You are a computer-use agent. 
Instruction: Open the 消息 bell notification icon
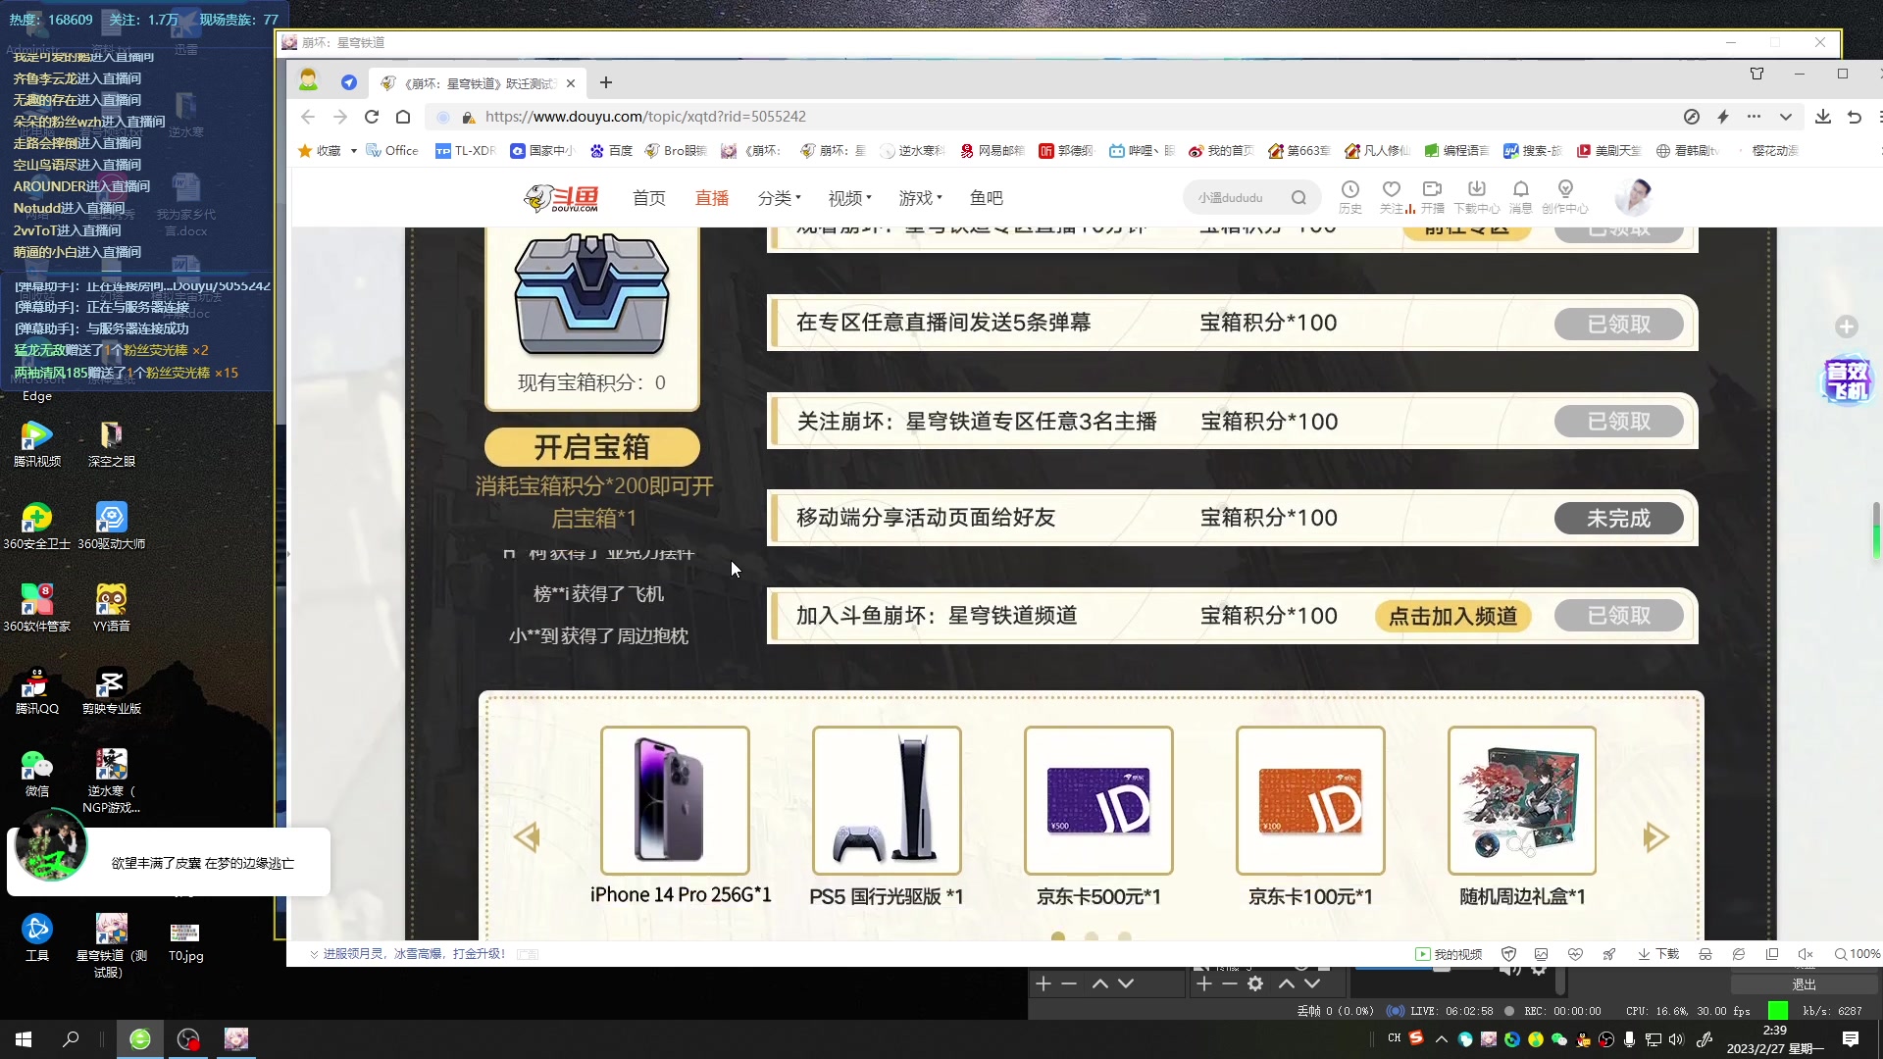(1520, 196)
